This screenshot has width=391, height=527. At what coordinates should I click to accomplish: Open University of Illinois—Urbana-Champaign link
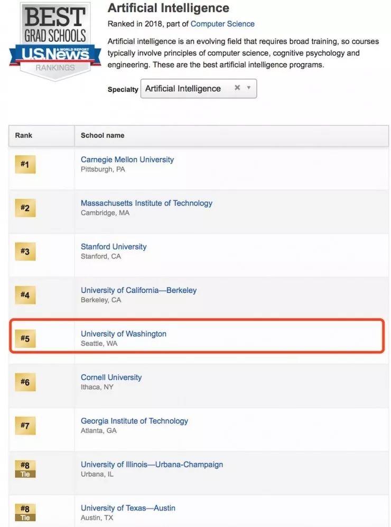pyautogui.click(x=152, y=464)
